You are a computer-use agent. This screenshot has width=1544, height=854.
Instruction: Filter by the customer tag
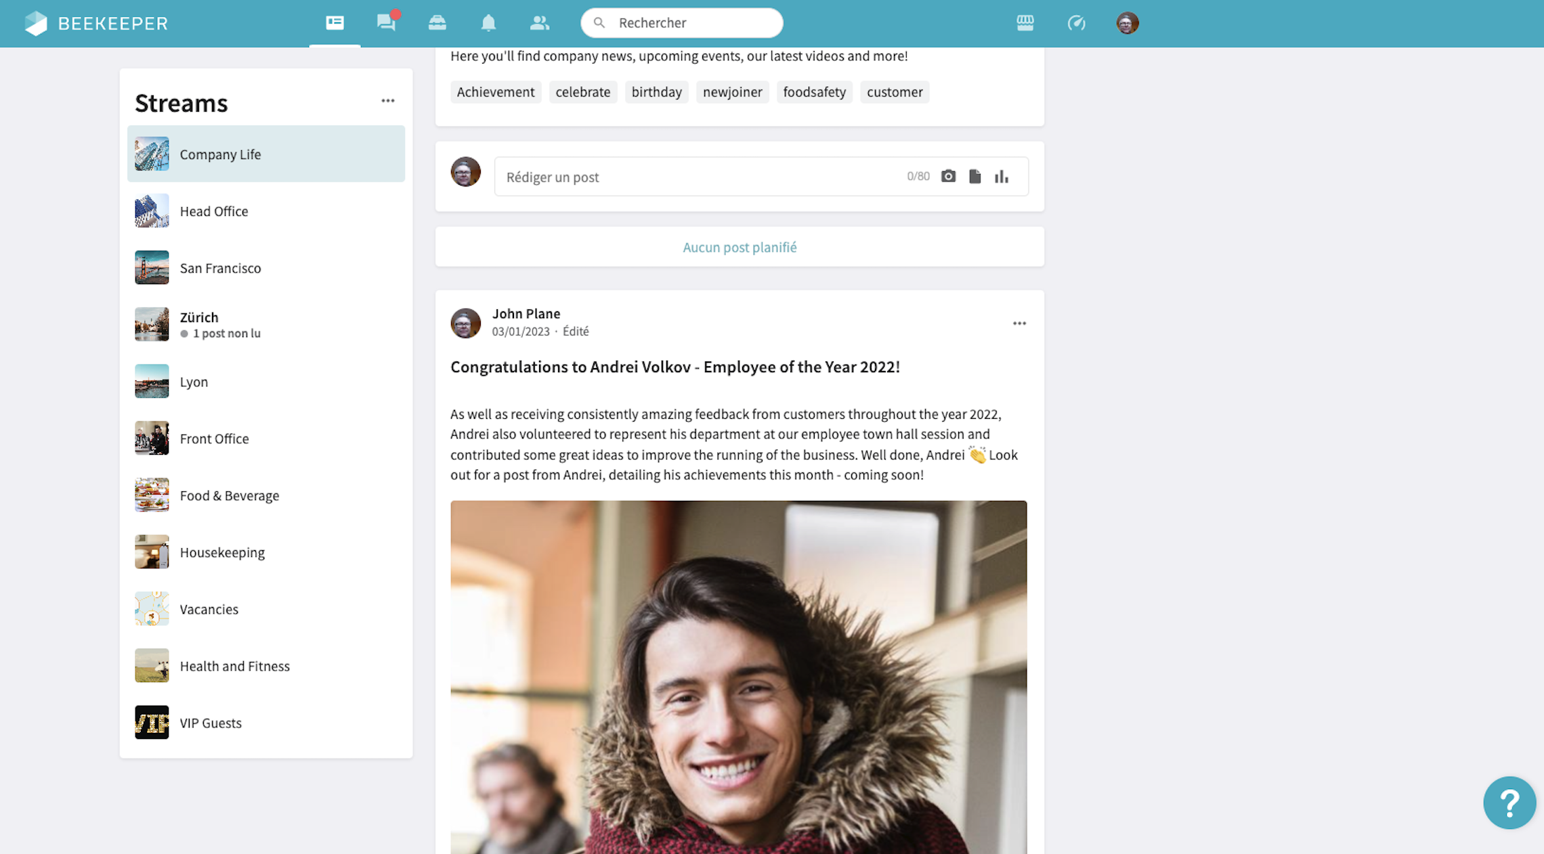(895, 92)
